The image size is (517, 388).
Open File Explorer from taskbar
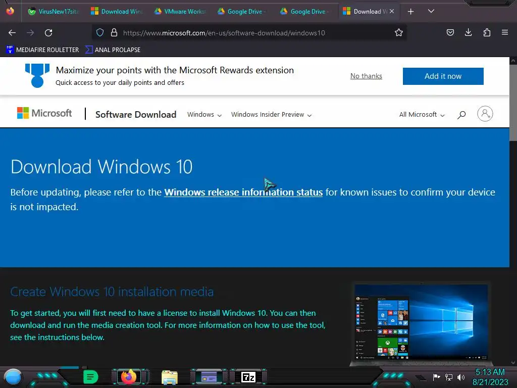(x=170, y=377)
